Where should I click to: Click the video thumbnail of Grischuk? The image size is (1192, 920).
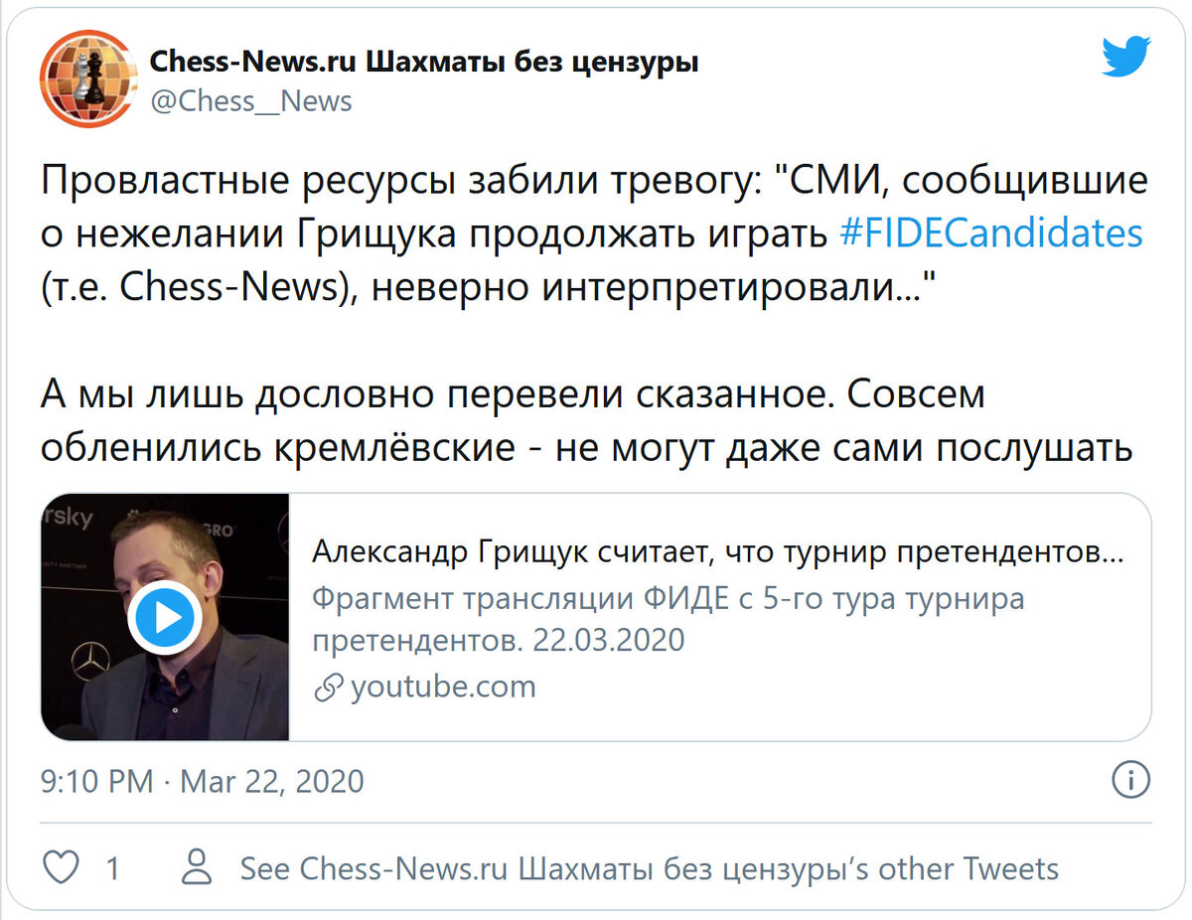tap(165, 617)
